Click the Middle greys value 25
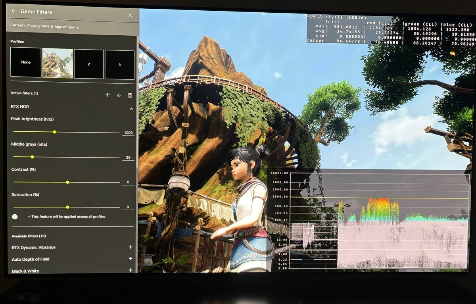The height and width of the screenshot is (304, 476). [x=128, y=158]
